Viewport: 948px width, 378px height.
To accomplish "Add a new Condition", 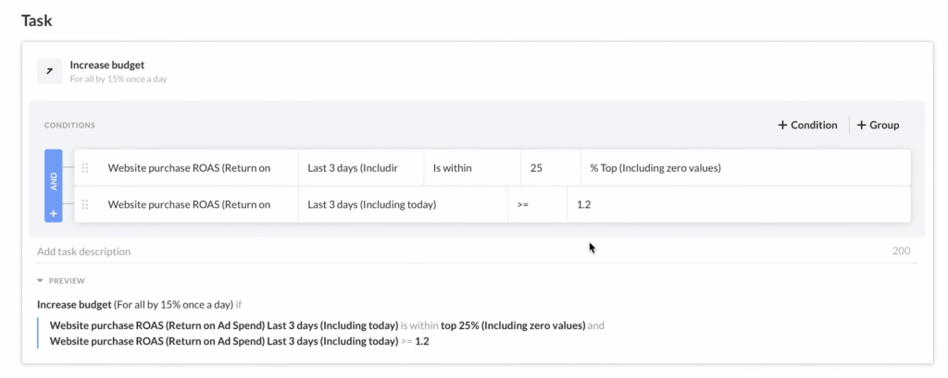I will (x=807, y=125).
